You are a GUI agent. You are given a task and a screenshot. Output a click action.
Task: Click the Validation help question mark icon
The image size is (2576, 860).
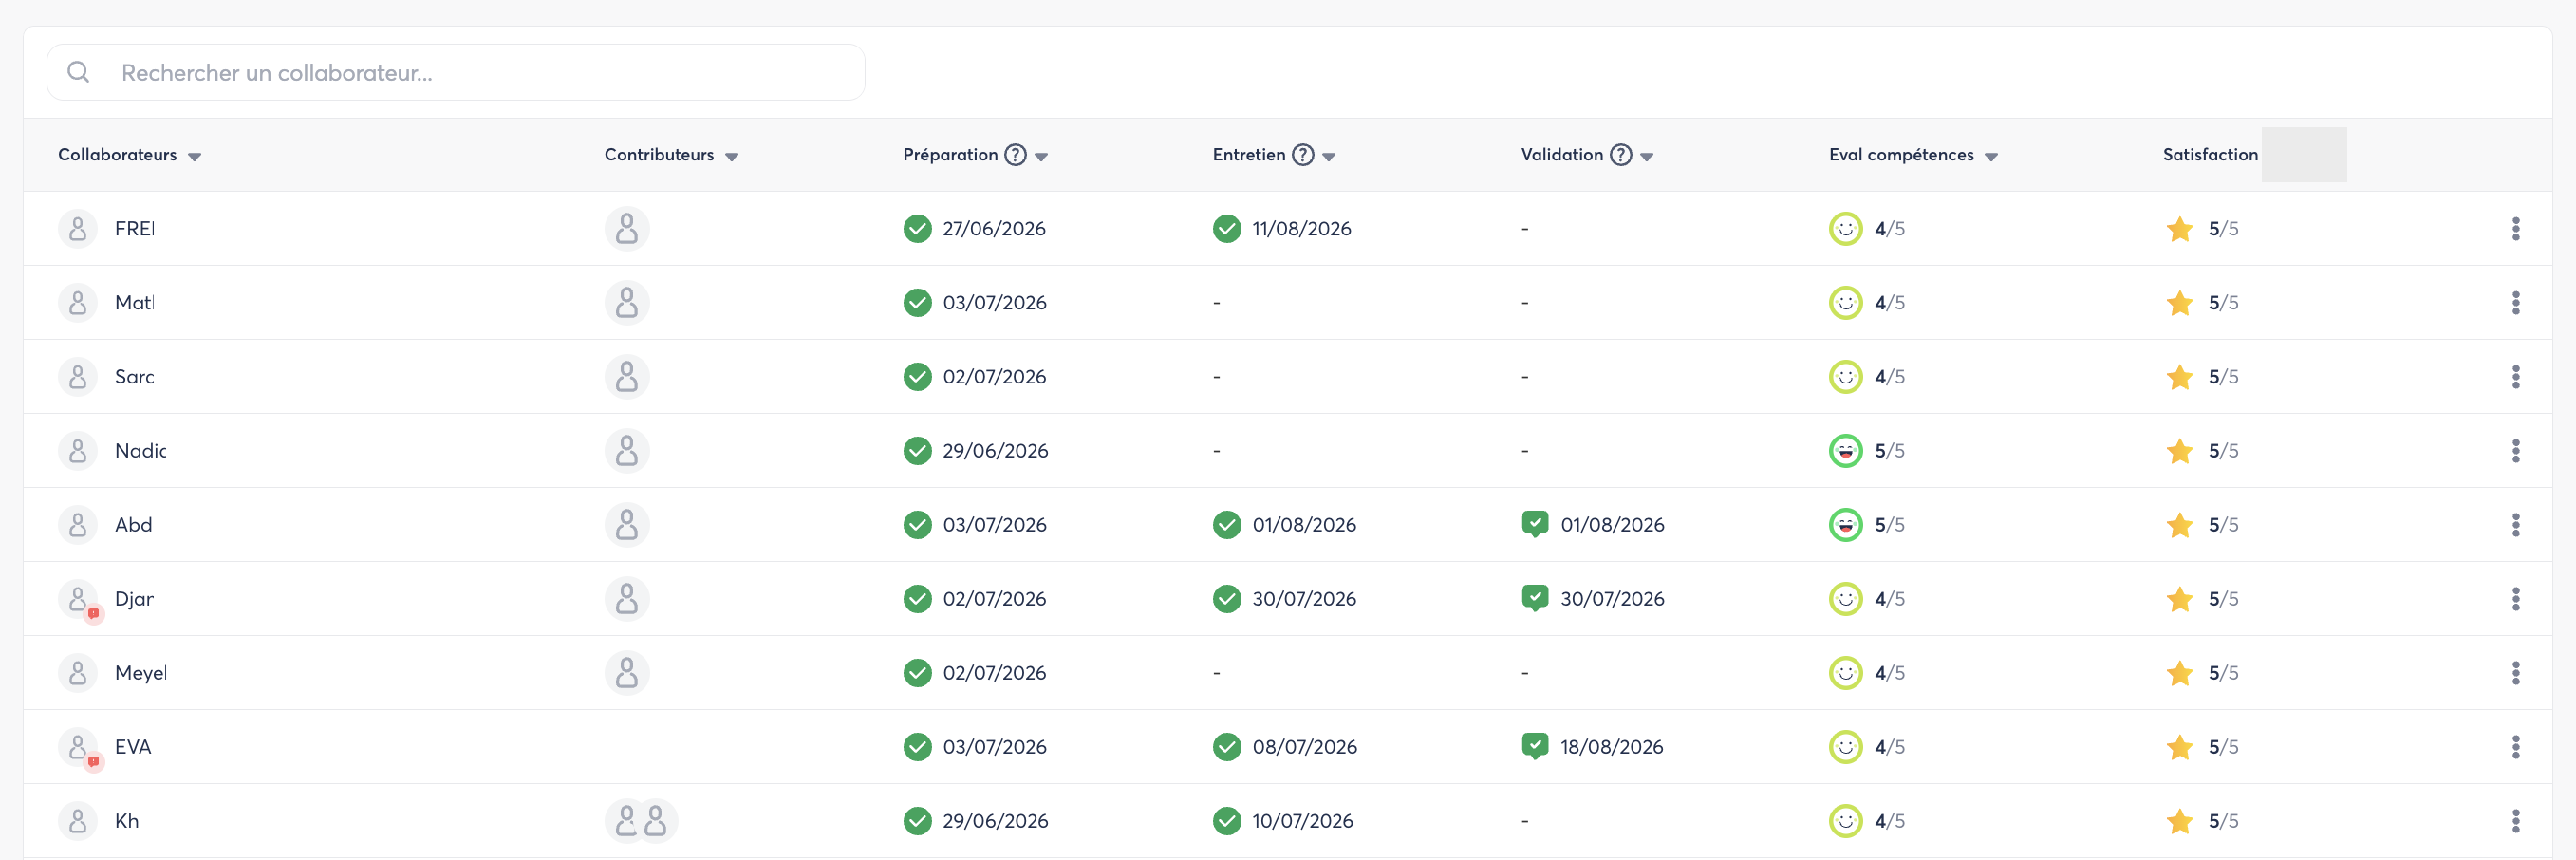click(x=1620, y=155)
